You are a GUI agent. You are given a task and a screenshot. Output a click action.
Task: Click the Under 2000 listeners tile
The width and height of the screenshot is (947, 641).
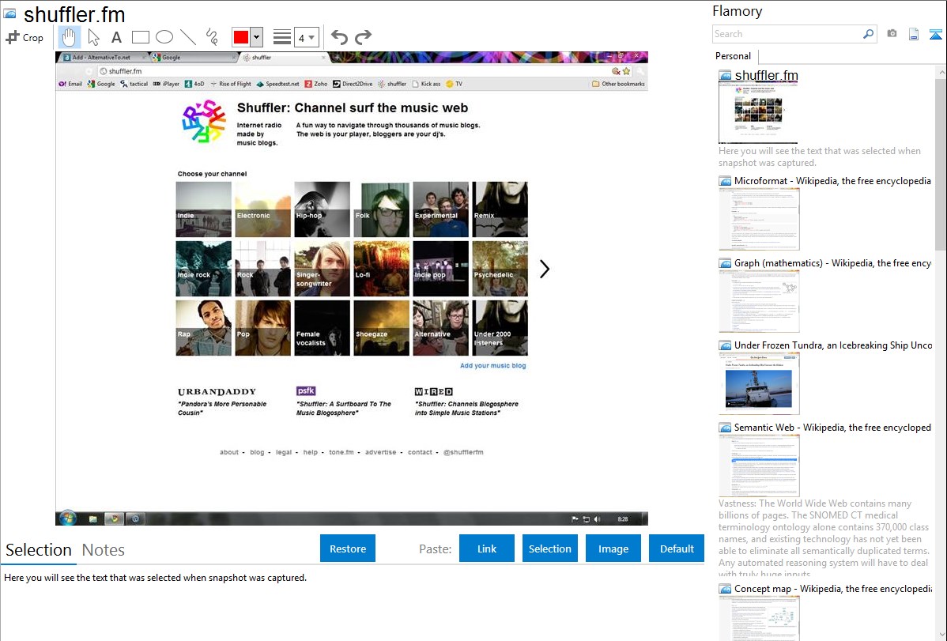(500, 327)
